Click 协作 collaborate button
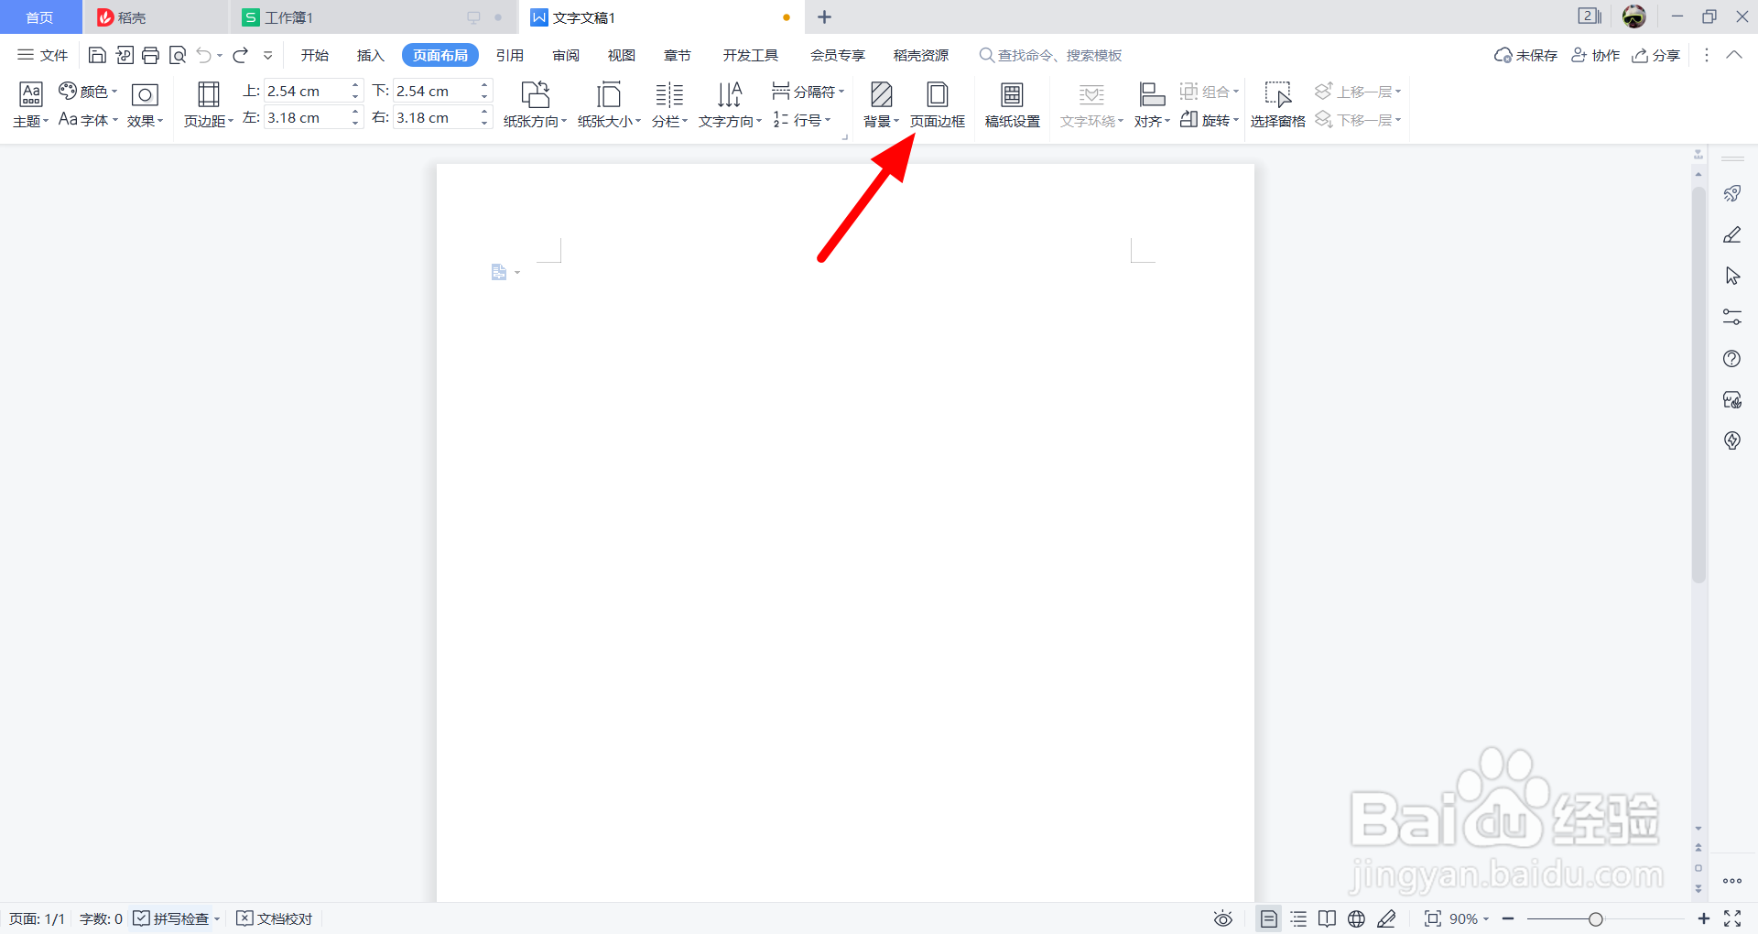Screen dimensions: 1758x934 (x=1596, y=55)
